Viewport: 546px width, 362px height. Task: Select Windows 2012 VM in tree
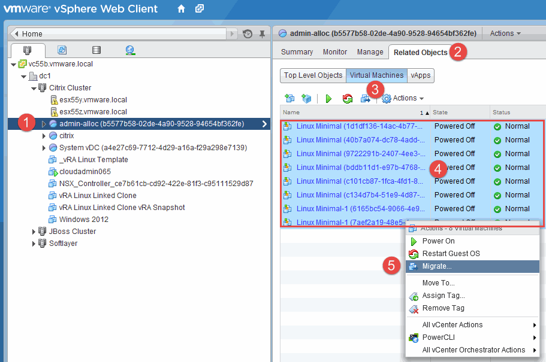[x=83, y=220]
